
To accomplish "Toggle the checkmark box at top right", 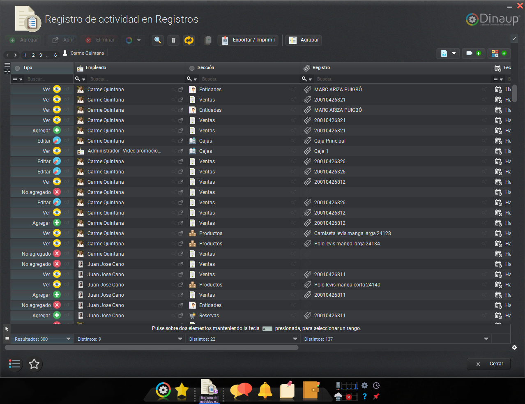I will click(x=514, y=38).
